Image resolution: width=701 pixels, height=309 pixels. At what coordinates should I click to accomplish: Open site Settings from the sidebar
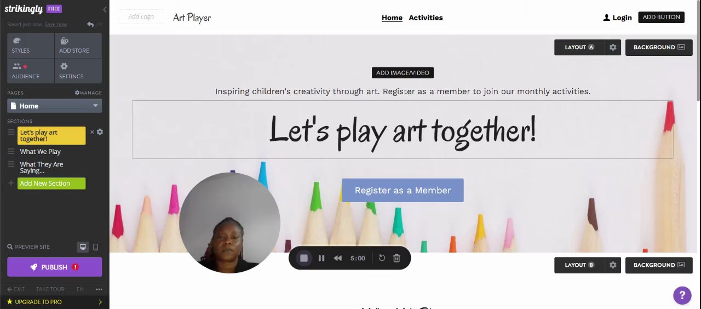tap(78, 71)
